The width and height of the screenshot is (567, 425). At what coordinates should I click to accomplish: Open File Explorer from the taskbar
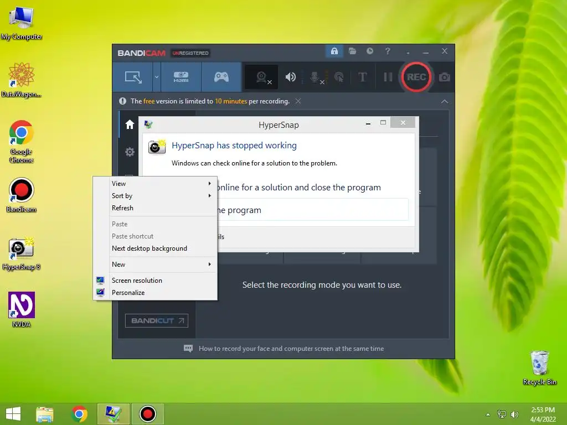point(45,414)
